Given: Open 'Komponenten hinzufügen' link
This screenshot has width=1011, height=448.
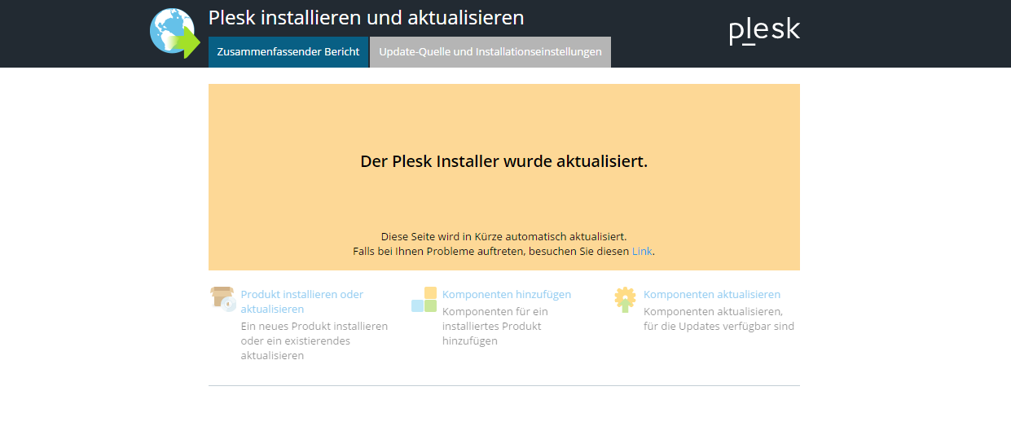Looking at the screenshot, I should click(x=507, y=294).
